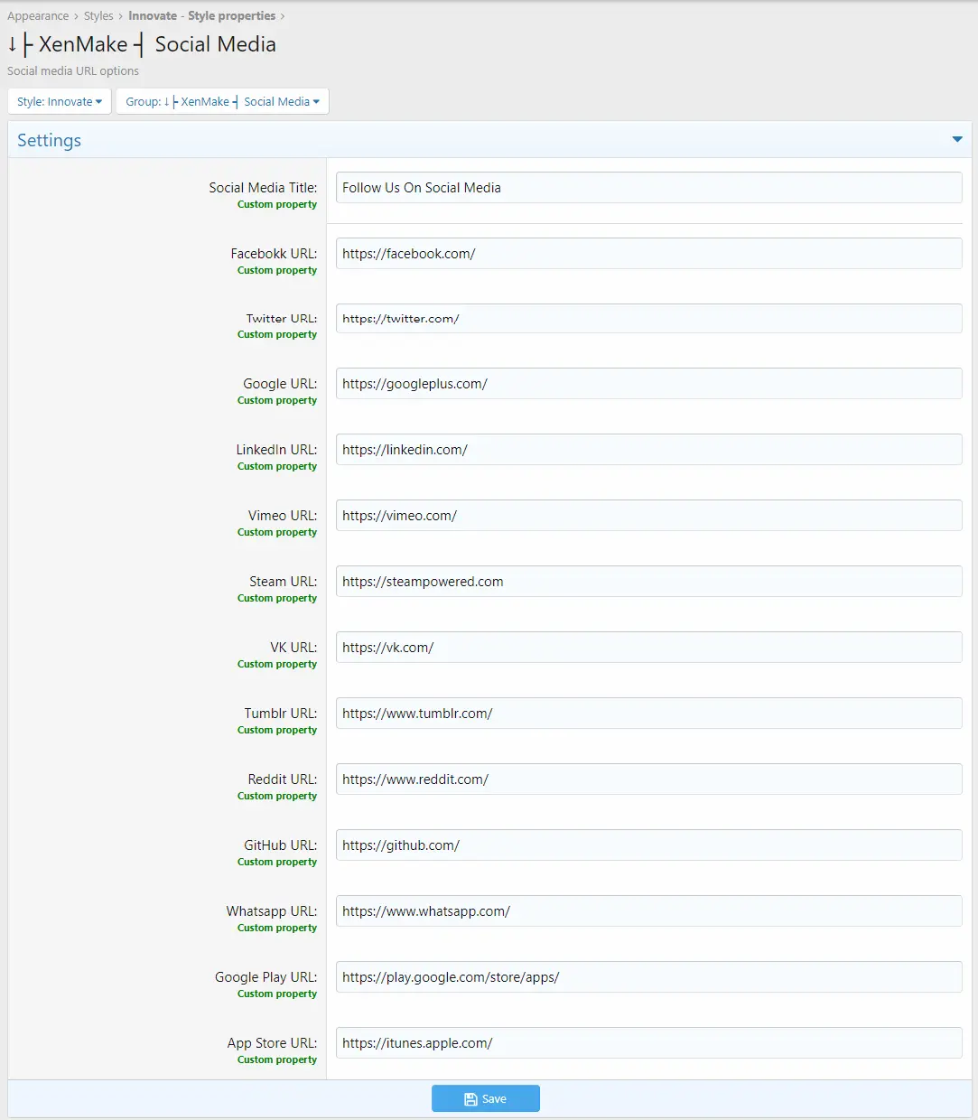Click the Vimeo URL input field

coord(648,516)
